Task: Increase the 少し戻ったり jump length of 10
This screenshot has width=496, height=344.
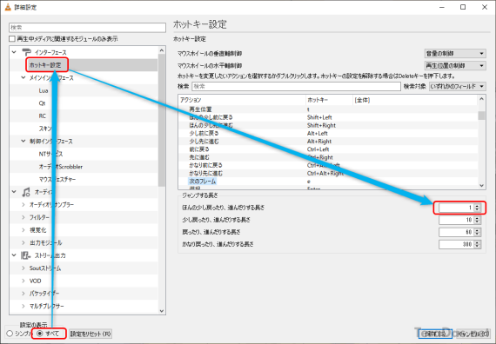Action: (478, 218)
